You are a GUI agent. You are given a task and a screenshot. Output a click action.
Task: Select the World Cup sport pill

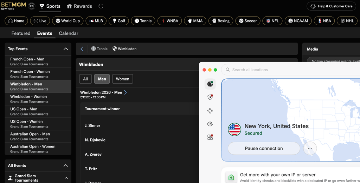point(68,21)
